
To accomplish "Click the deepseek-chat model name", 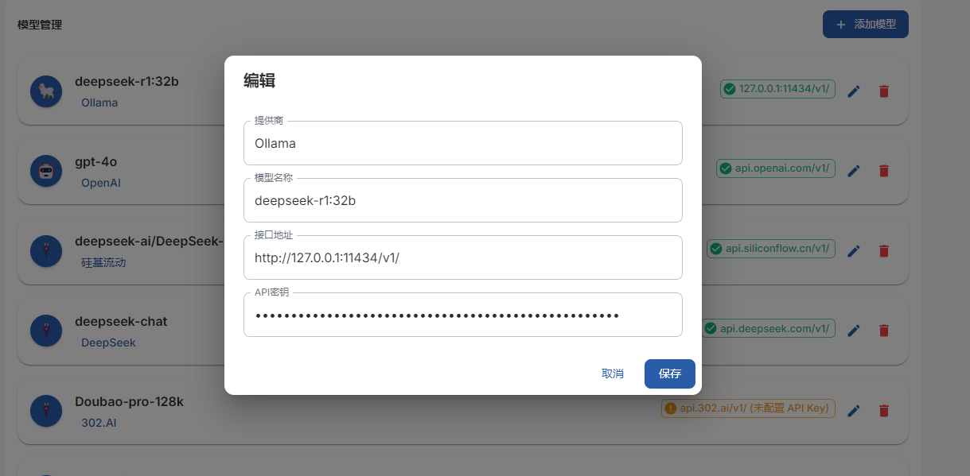I will 121,322.
